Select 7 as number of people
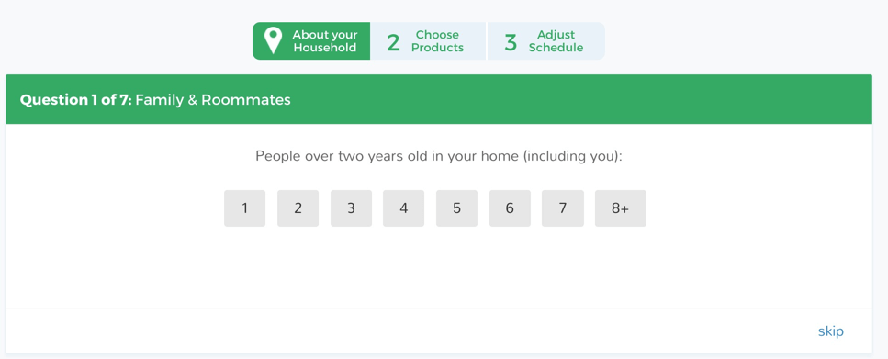 563,208
